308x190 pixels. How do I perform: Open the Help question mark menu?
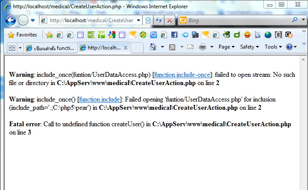292,47
